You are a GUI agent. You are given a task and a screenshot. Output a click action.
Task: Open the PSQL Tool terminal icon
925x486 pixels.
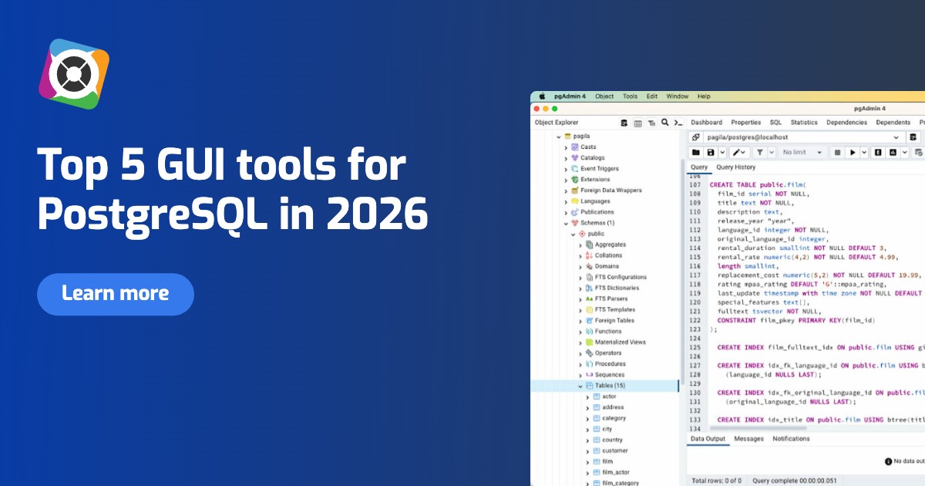[678, 123]
